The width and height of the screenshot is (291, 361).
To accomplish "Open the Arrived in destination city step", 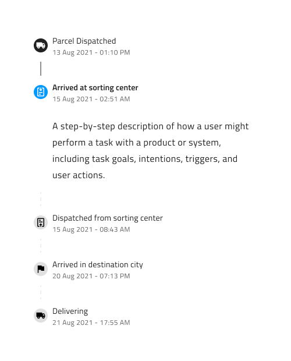I will pos(98,265).
